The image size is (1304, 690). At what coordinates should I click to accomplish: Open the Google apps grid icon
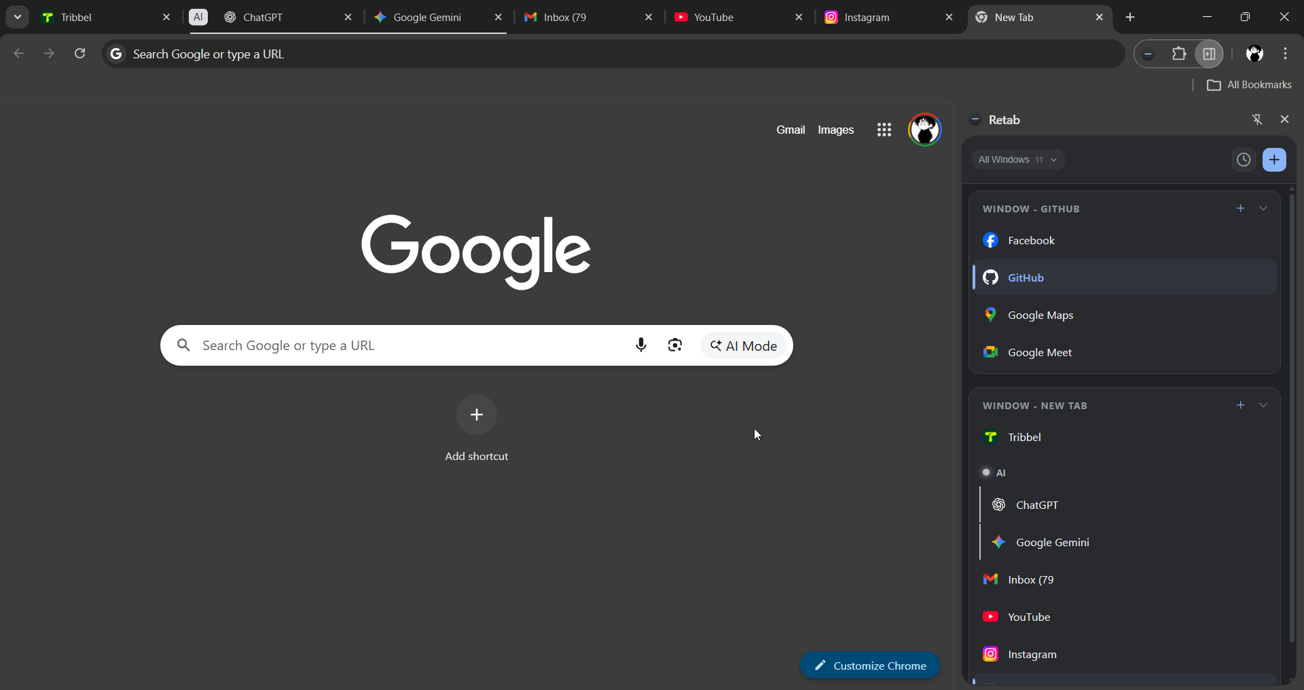point(884,130)
